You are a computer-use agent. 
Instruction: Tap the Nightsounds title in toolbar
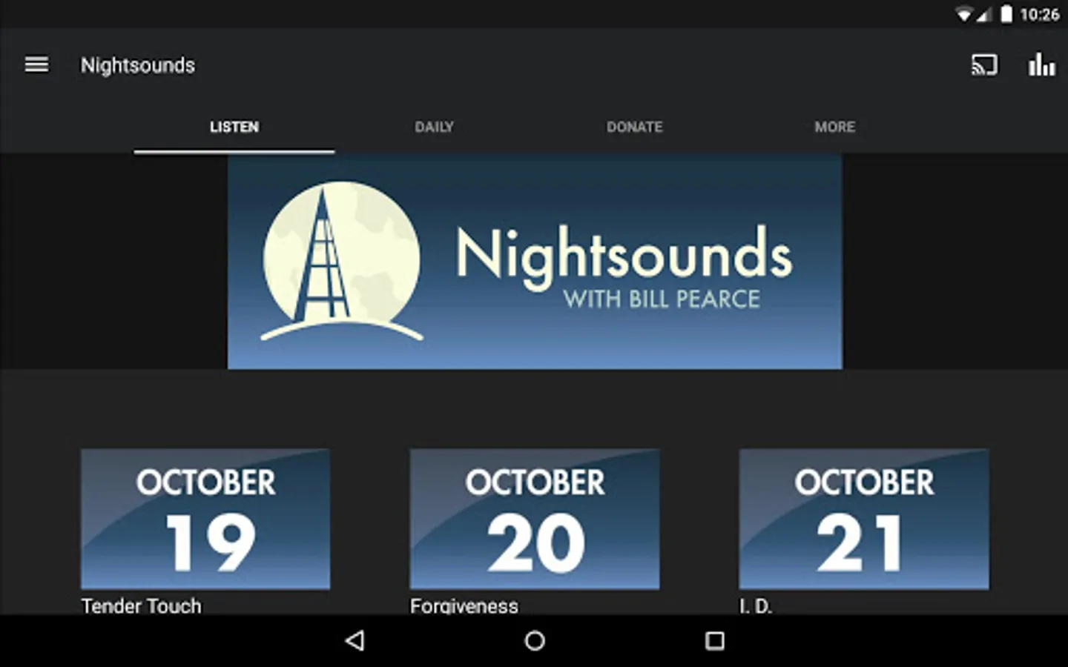tap(138, 65)
